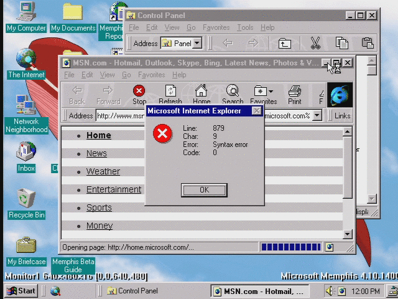398x299 pixels.
Task: Click Control Panel's forward arrow icon
Action: coord(253,43)
